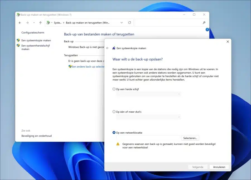Click 'Syste...' breadcrumb in address bar

coord(58,23)
